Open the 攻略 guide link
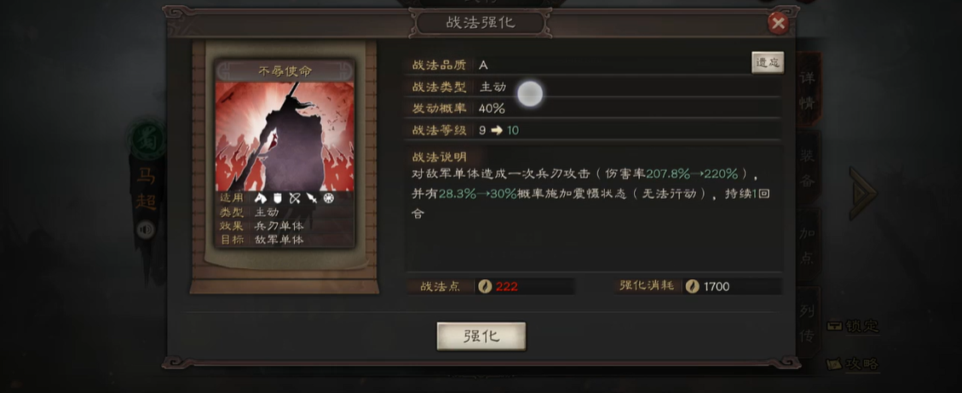Screen dimensions: 962x393 [x=853, y=364]
